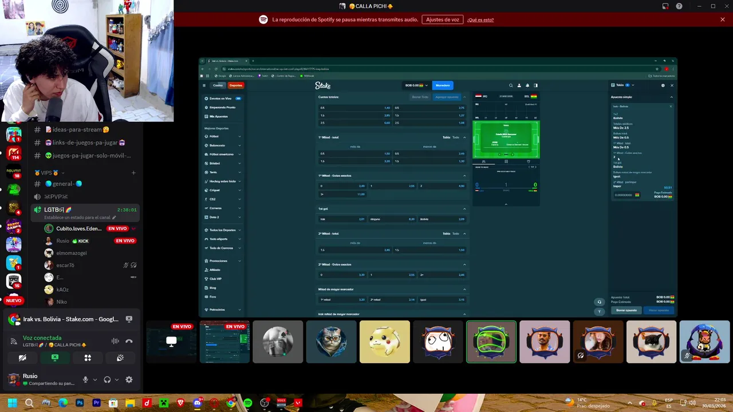Screen dimensions: 733x412
Task: Open the ¿Qué es esto? link
Action: tap(480, 20)
